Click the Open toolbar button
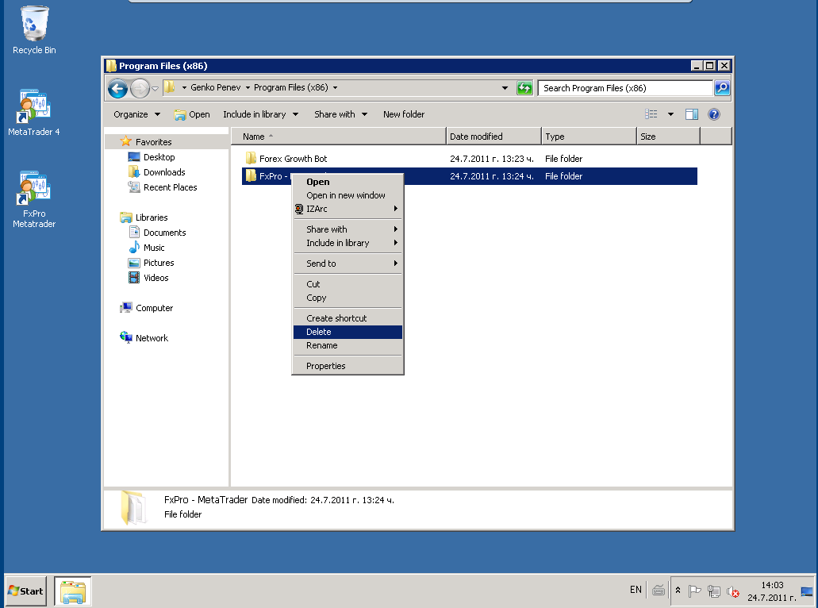 192,114
